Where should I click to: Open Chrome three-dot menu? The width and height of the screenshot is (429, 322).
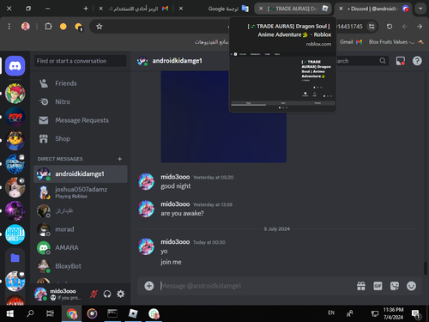(9, 27)
